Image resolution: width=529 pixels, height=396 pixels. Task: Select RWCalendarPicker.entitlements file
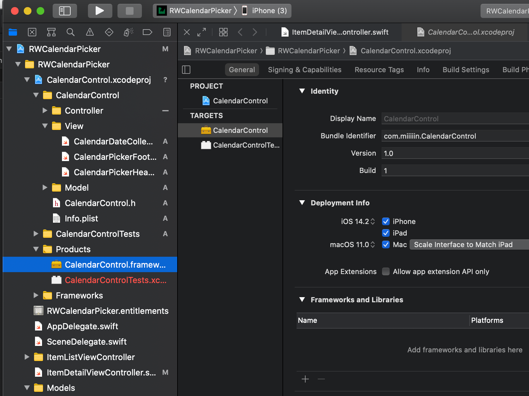[x=108, y=311]
